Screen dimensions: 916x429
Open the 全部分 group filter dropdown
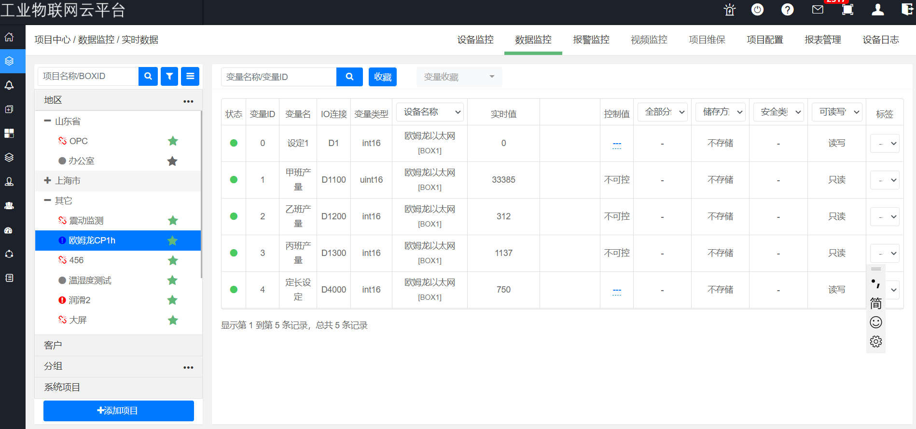point(663,112)
